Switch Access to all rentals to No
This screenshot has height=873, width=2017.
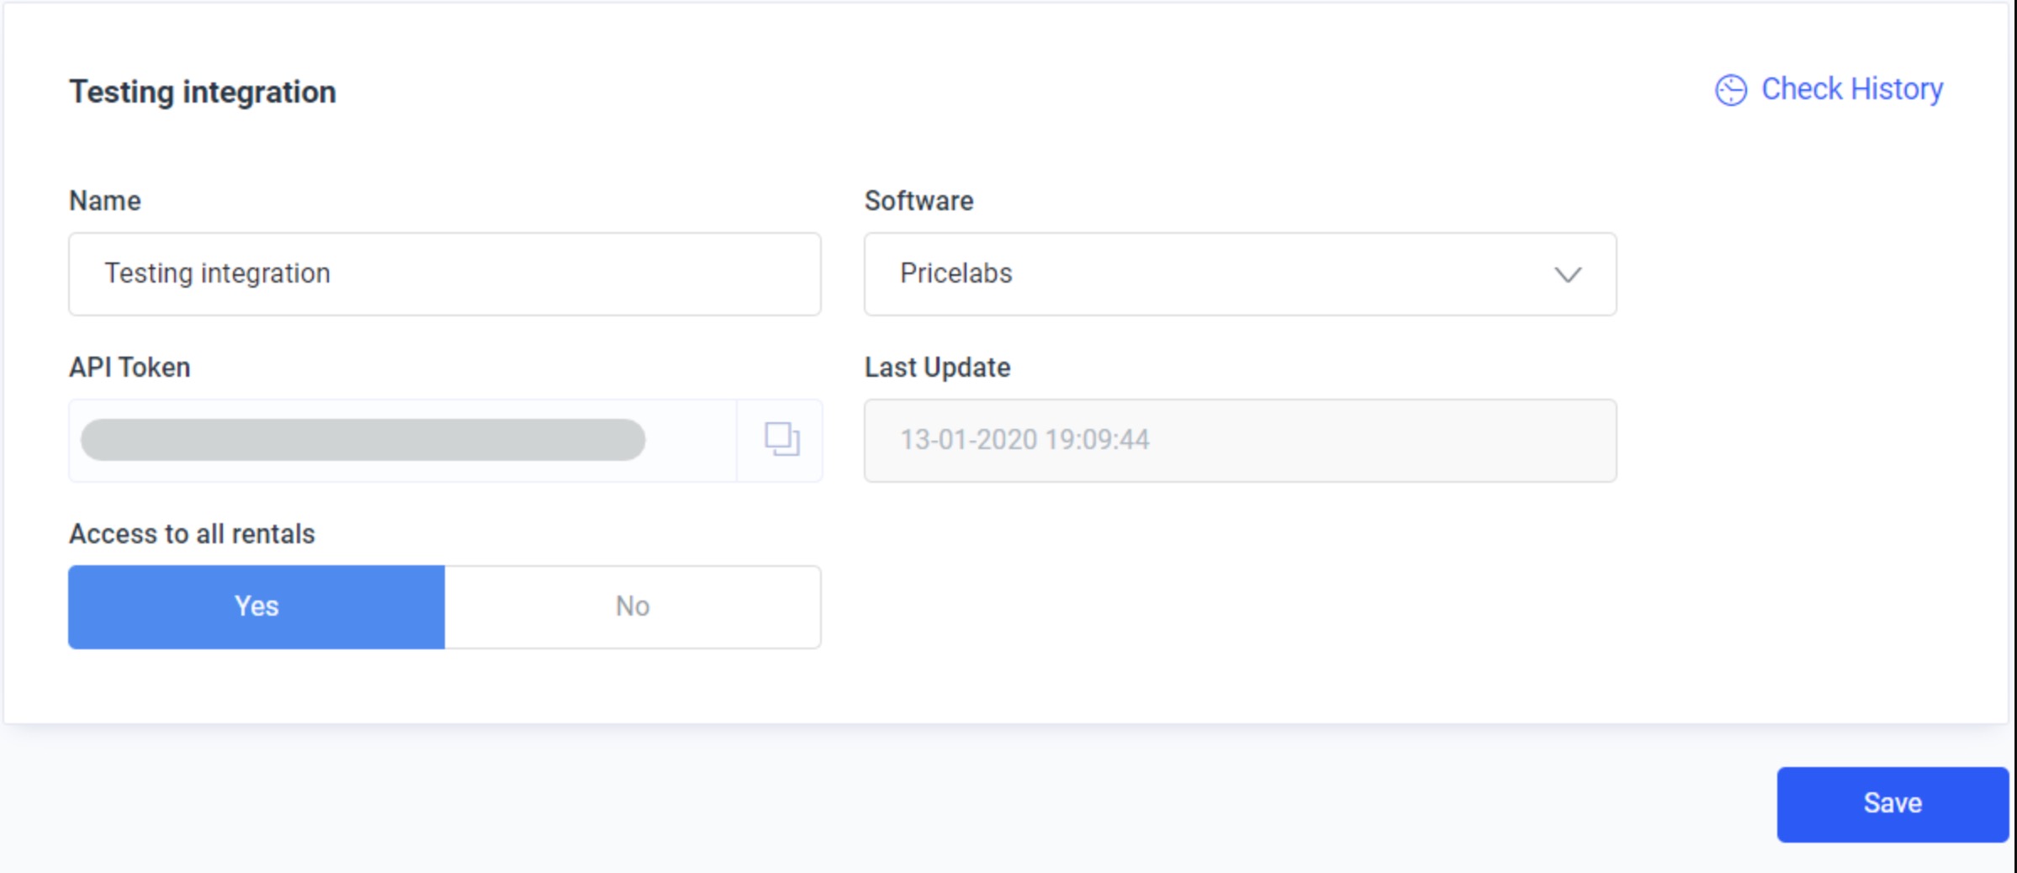pyautogui.click(x=633, y=606)
